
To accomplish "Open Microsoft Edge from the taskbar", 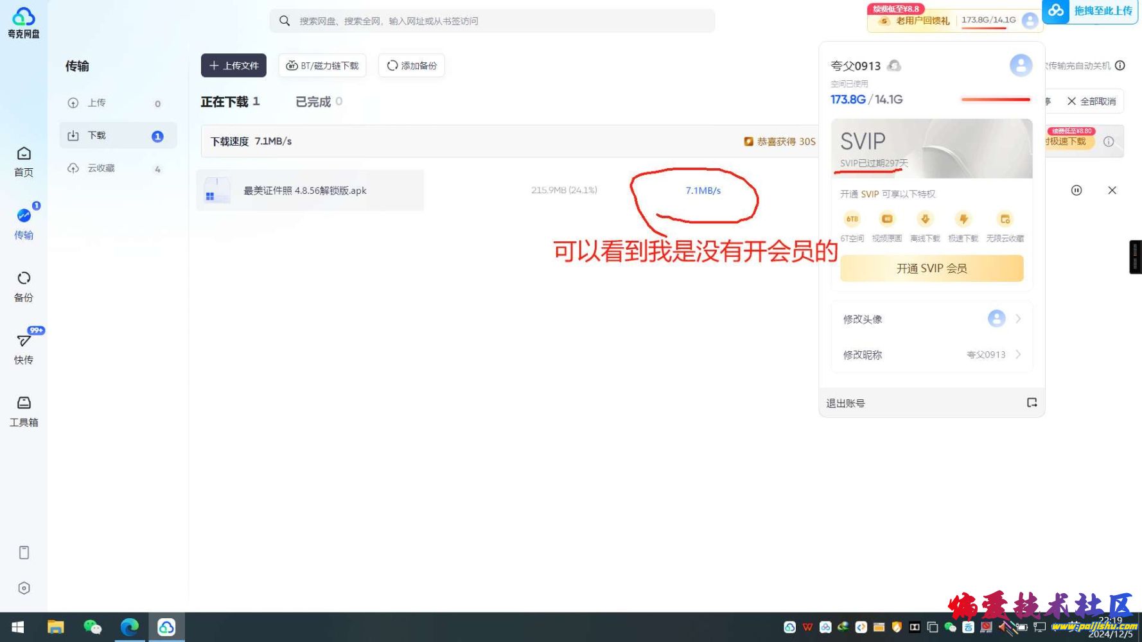I will 130,627.
